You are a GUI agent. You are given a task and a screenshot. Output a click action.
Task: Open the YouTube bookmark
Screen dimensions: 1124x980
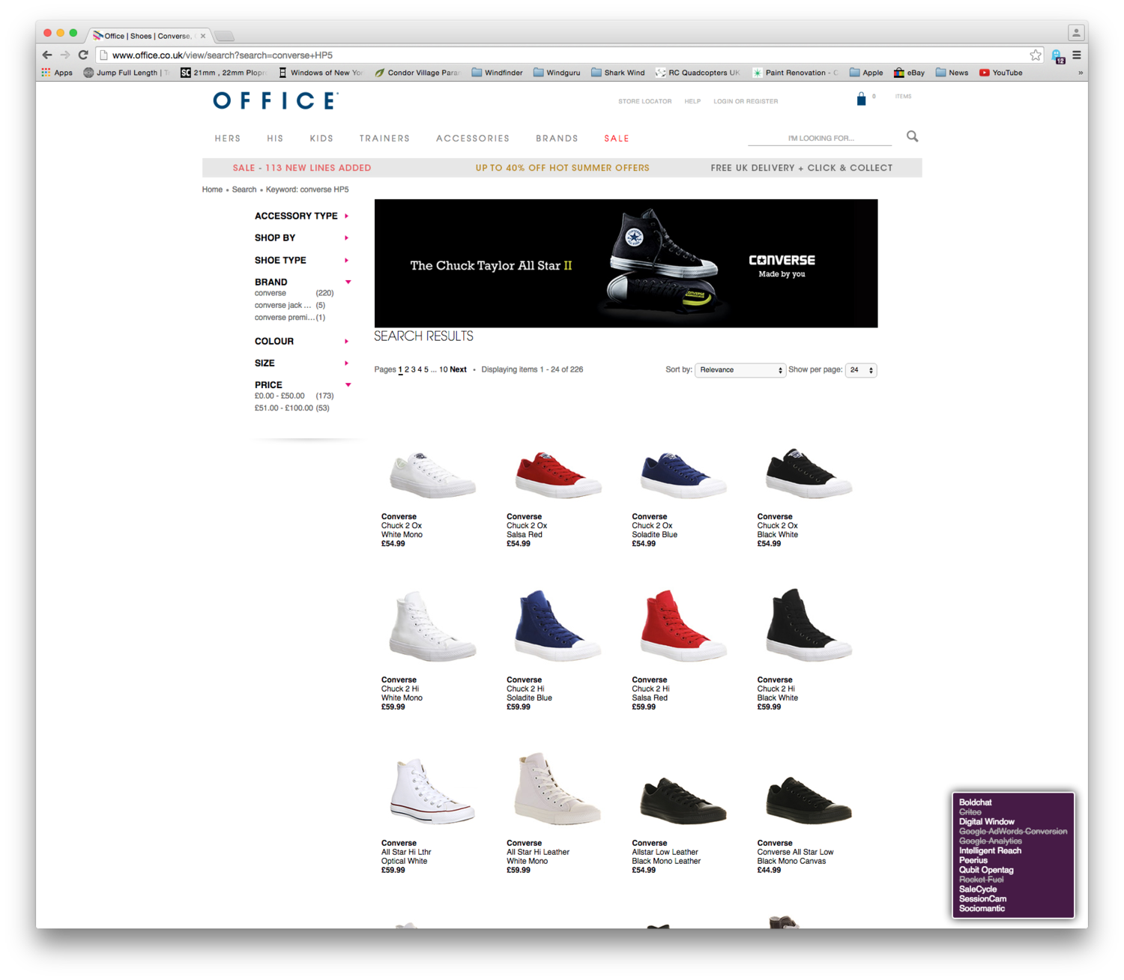tap(1000, 73)
